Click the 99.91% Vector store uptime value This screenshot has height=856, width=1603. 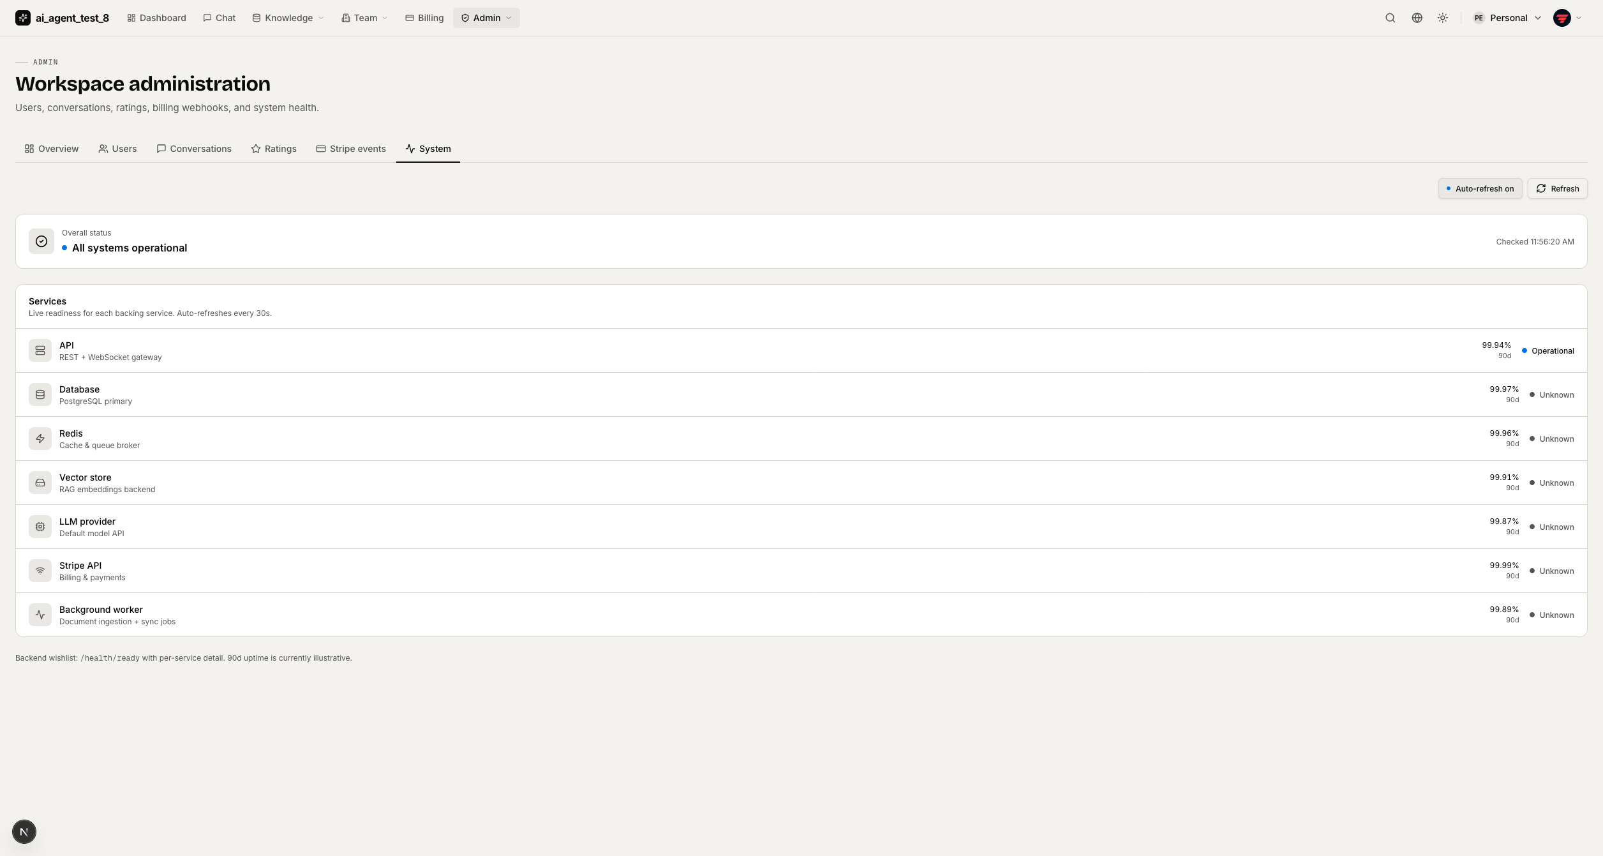click(x=1504, y=477)
